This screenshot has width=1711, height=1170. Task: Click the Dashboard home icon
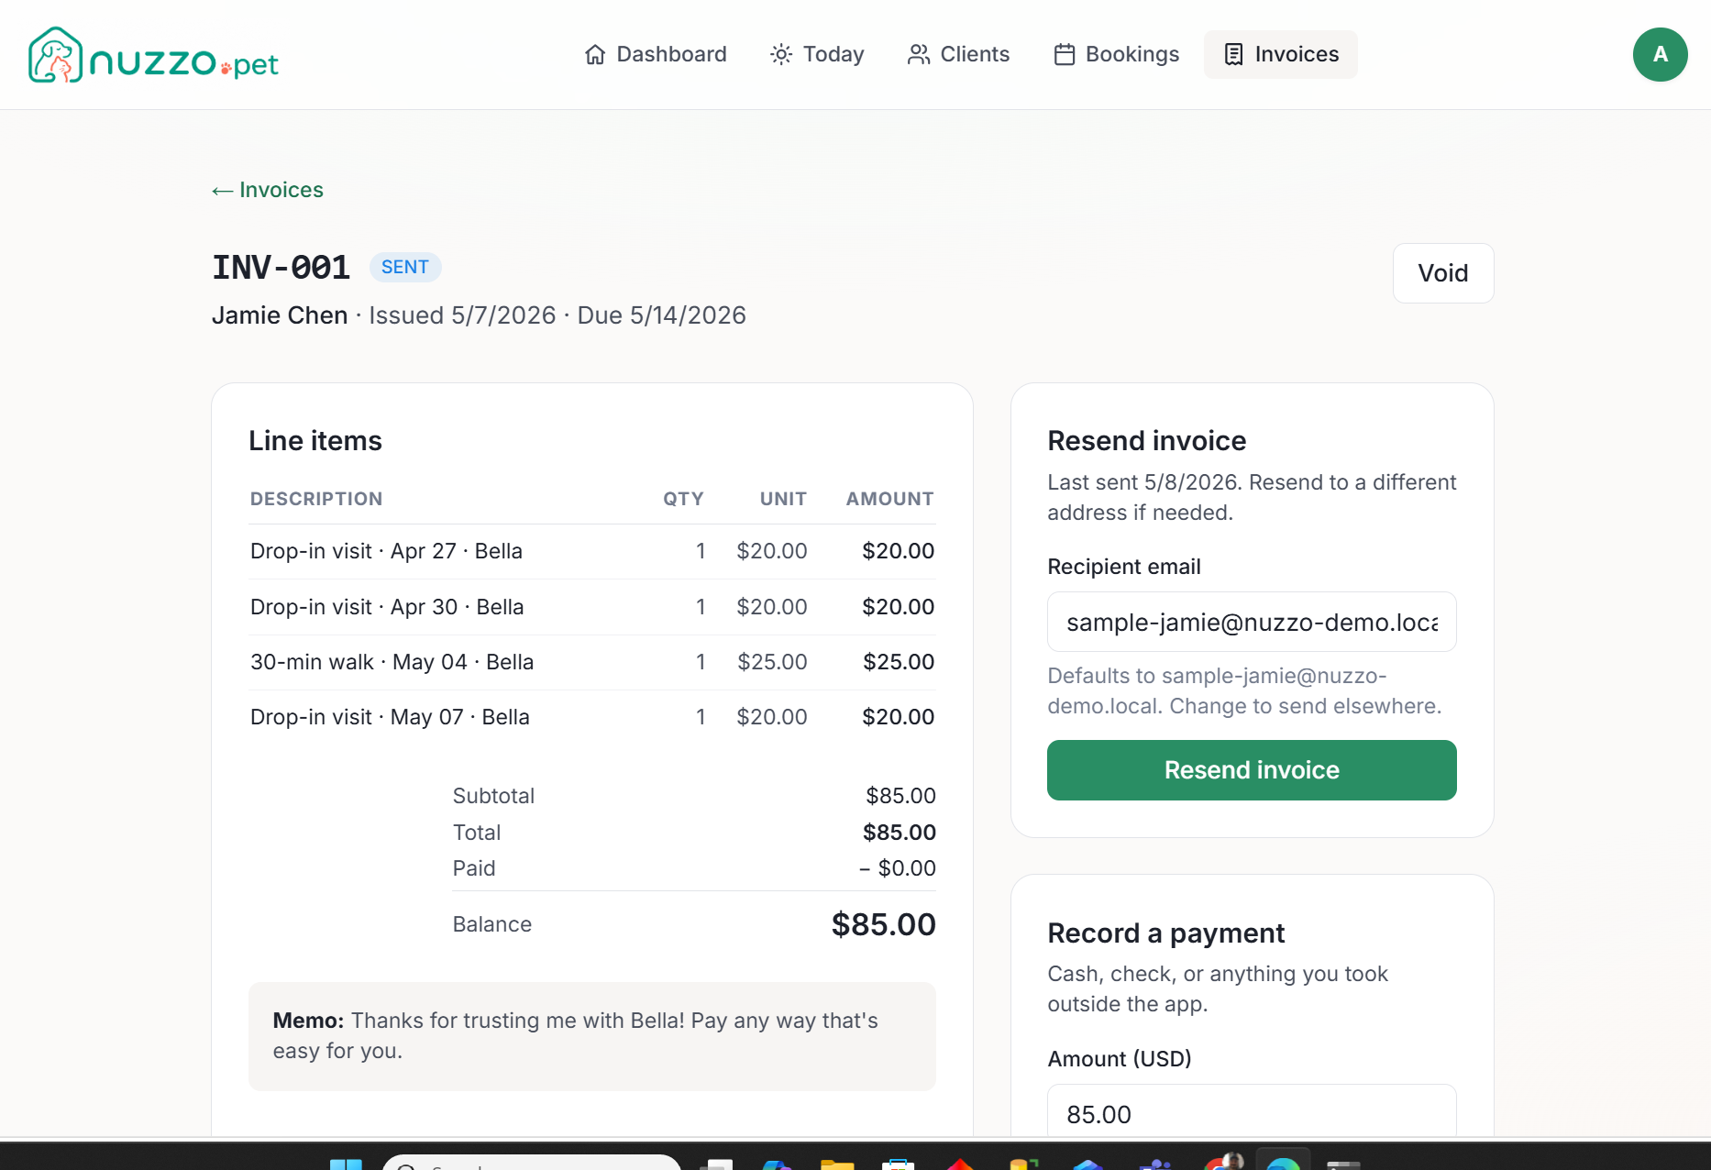click(x=595, y=55)
